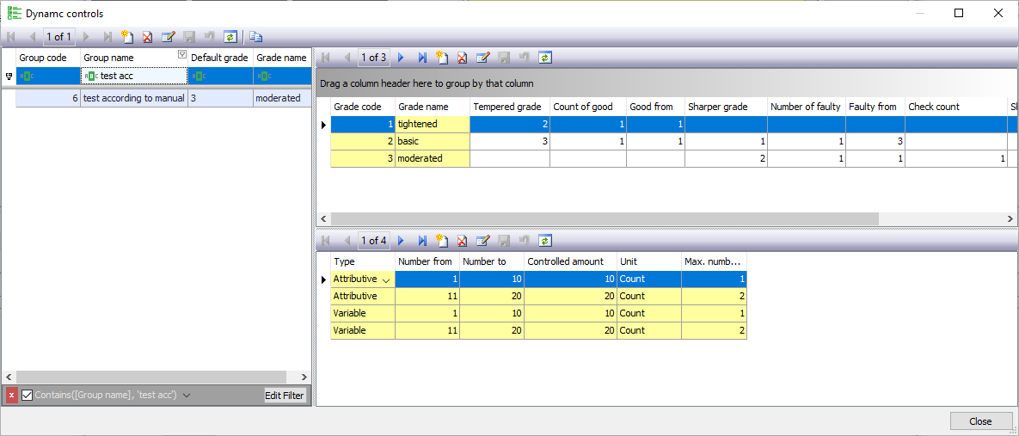Click 'Drag a column header here' group panel
The height and width of the screenshot is (436, 1019).
click(667, 83)
